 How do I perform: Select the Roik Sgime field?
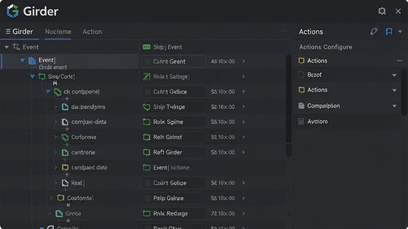pyautogui.click(x=174, y=122)
